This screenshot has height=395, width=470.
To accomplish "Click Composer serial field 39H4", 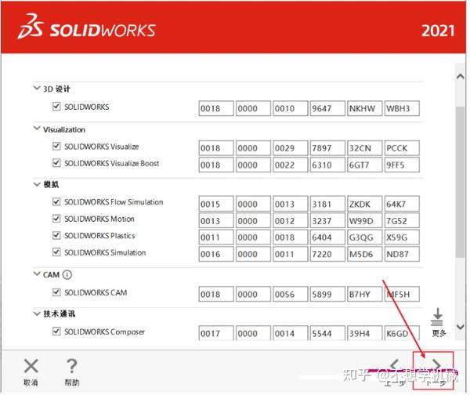I will [364, 333].
